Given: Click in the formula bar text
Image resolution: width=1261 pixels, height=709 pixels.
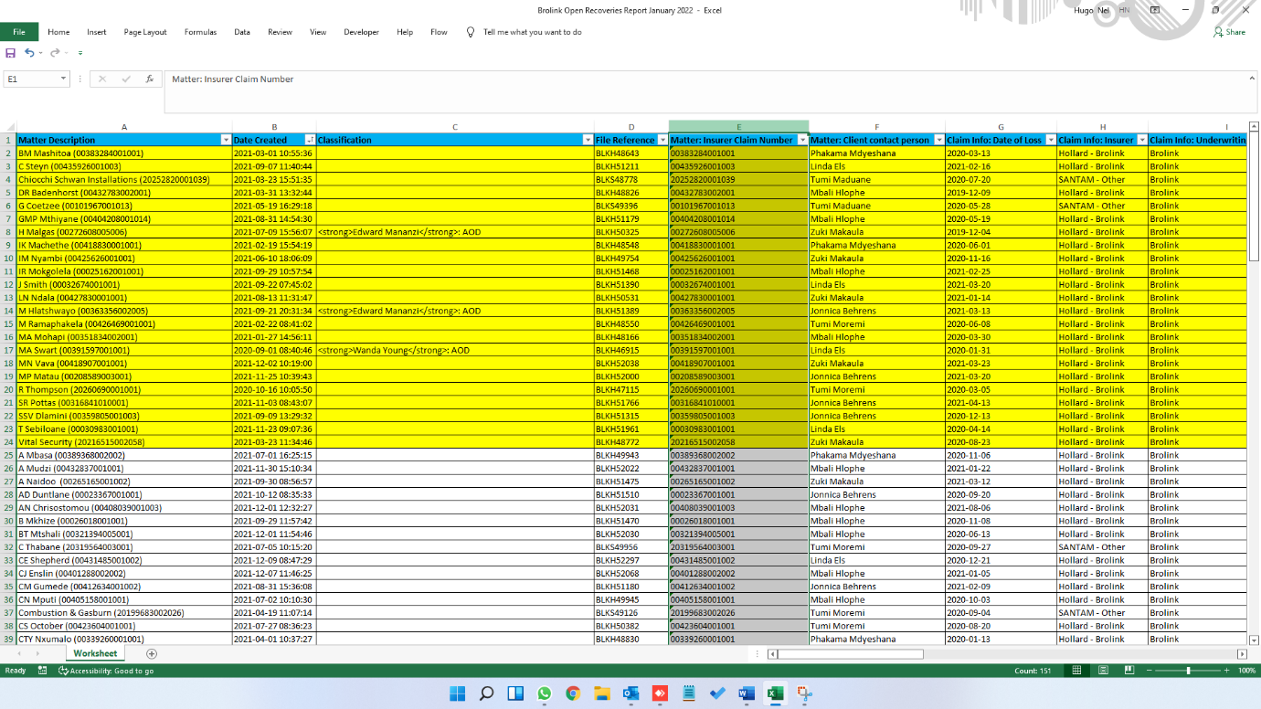Looking at the screenshot, I should (x=232, y=79).
